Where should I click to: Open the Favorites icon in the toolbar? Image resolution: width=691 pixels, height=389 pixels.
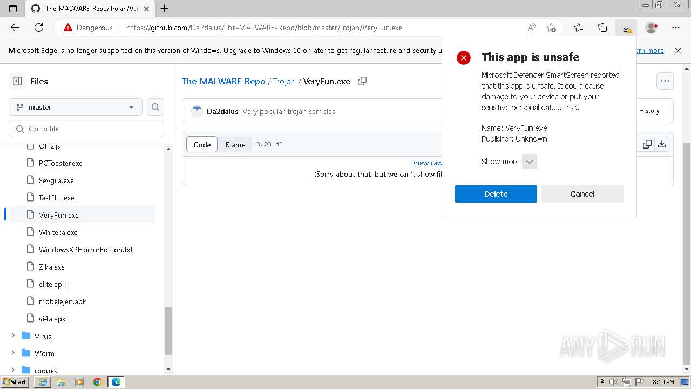click(579, 28)
